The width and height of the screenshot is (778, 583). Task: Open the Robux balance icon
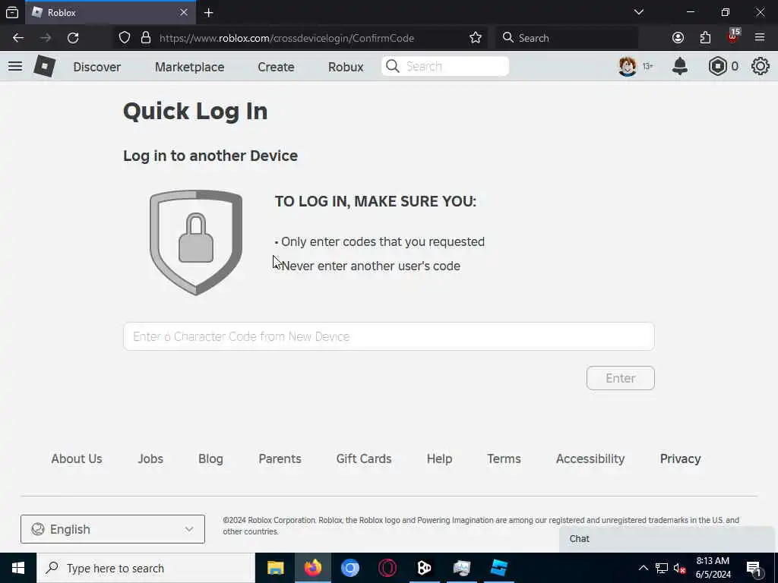click(x=717, y=66)
